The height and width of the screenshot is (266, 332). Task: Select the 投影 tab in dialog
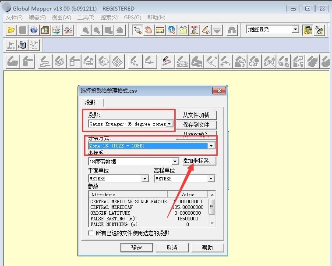(92, 102)
